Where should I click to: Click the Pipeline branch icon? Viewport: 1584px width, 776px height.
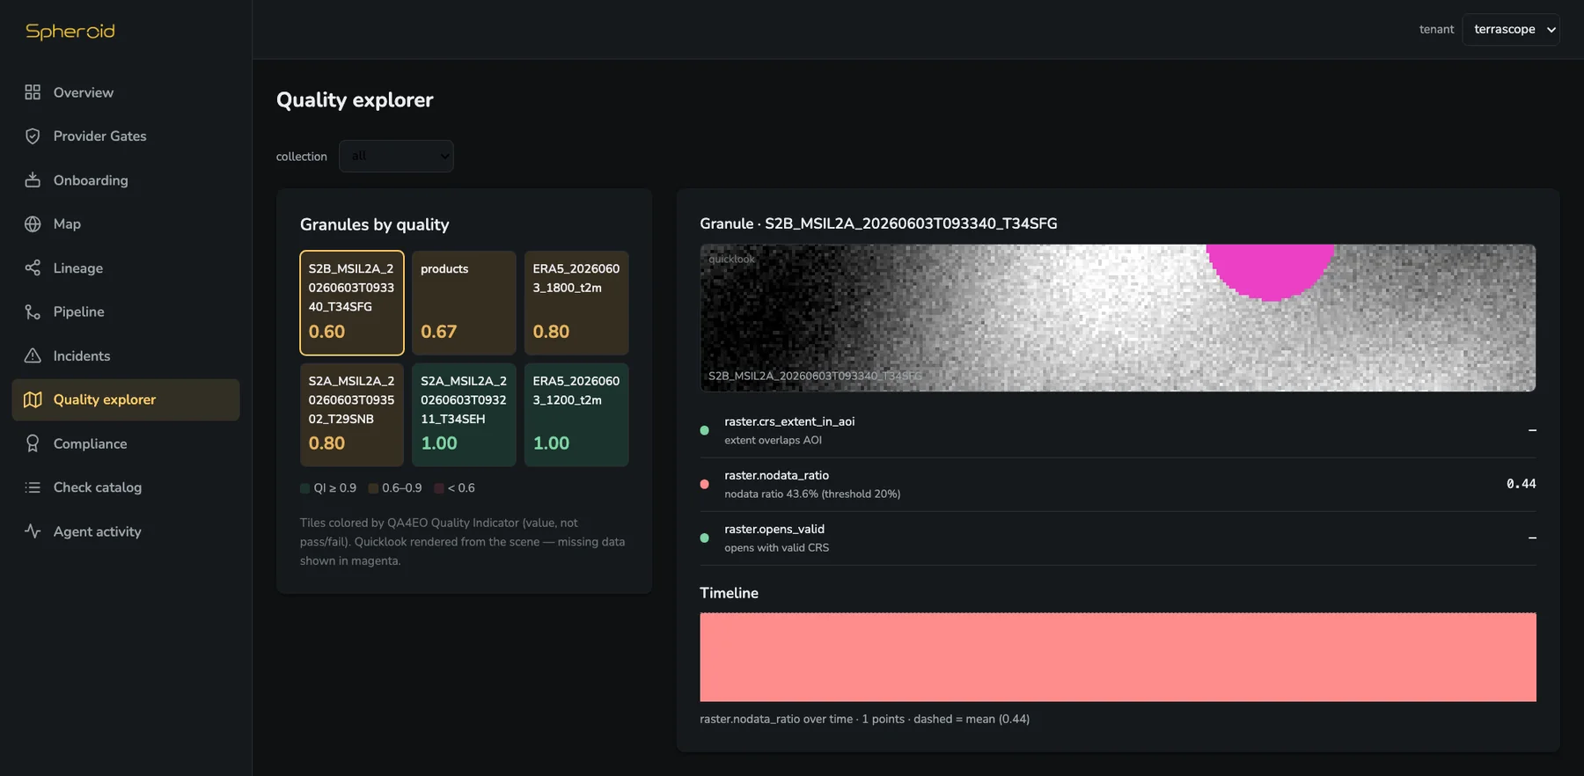[x=33, y=311]
